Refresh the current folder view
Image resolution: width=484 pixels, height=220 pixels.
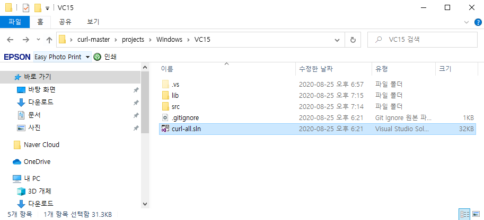(353, 40)
